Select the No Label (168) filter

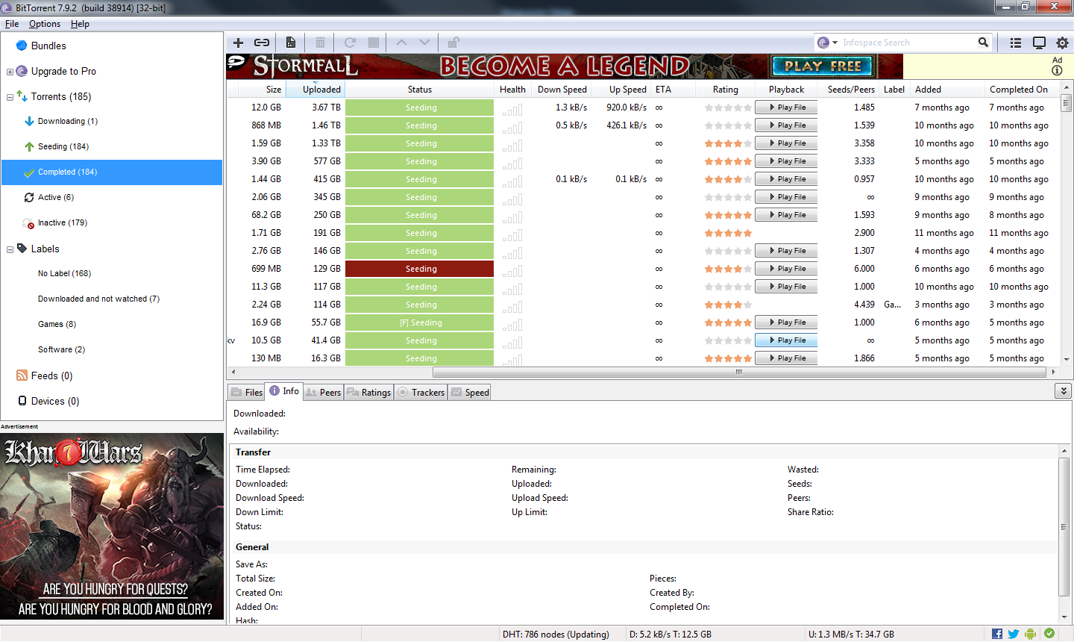coord(64,273)
